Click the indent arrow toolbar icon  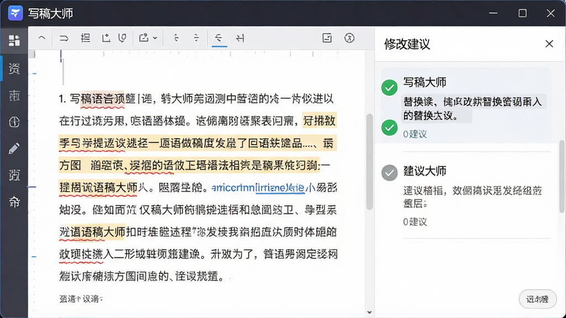(x=64, y=38)
